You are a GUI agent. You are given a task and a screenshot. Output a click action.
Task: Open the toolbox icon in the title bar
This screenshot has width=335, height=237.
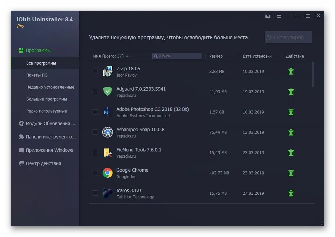click(268, 16)
